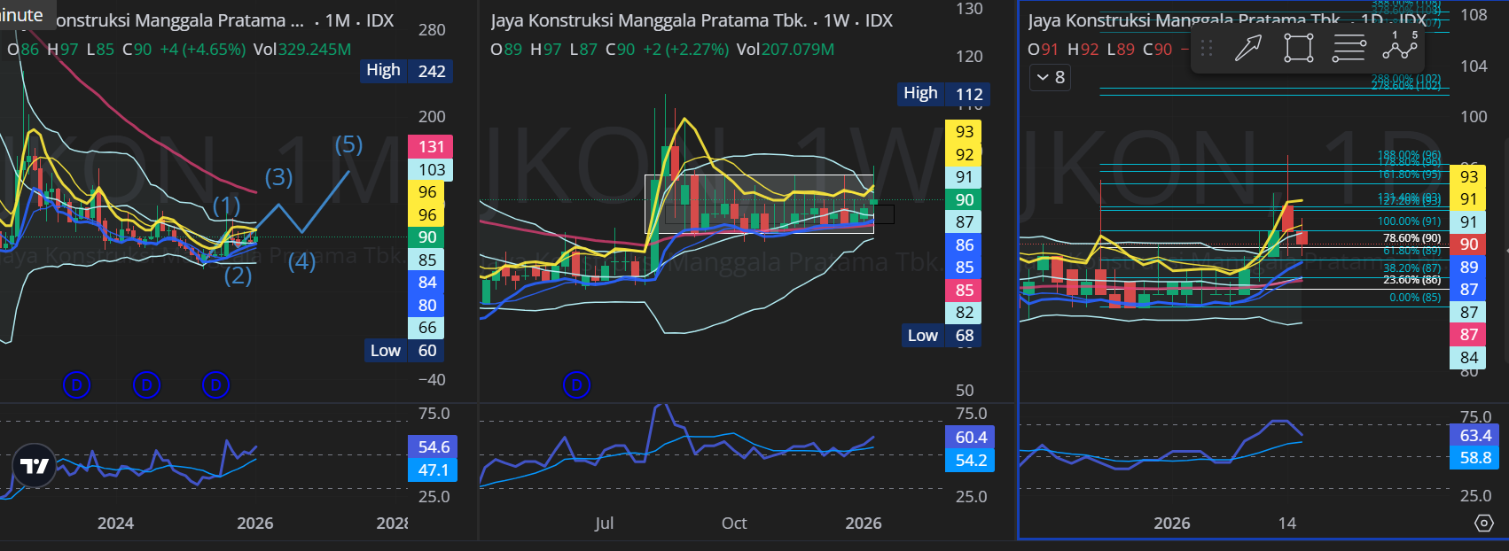Select the Rectangle drawing tool in favorites toolbar

pos(1298,47)
